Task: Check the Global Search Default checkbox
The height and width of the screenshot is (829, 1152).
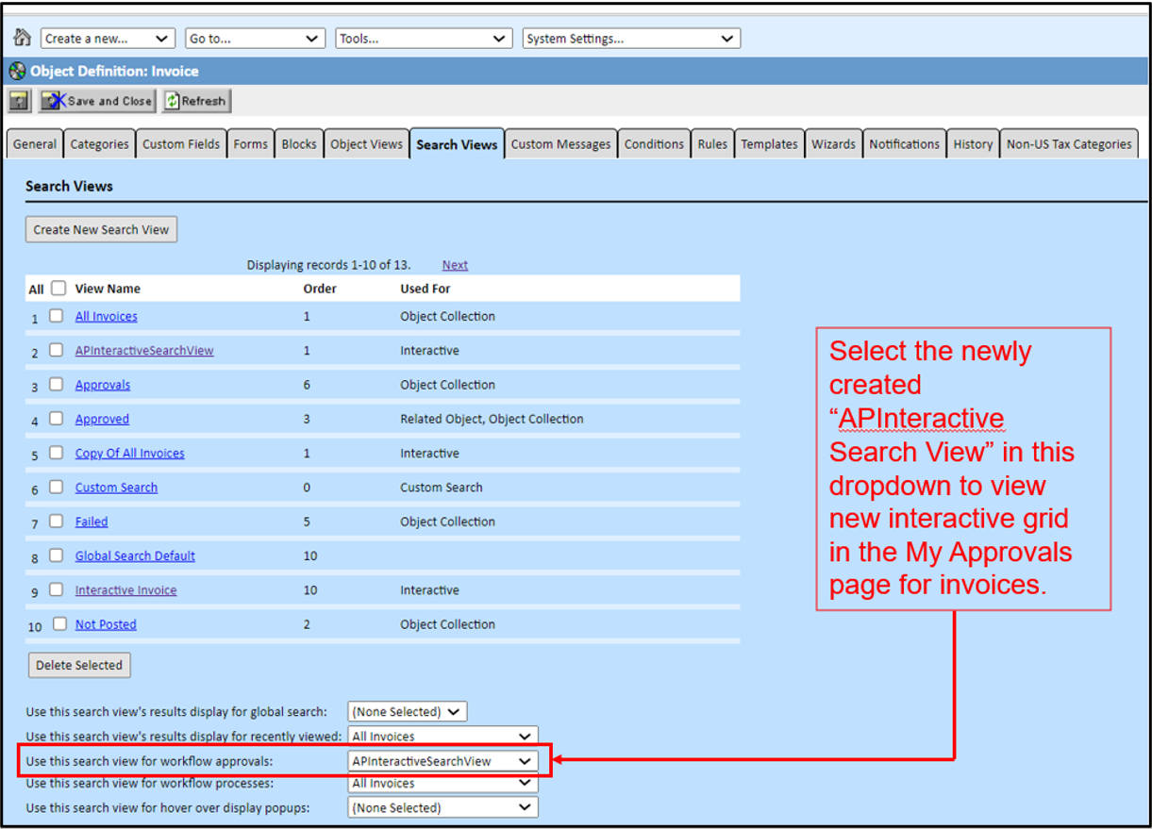Action: pos(57,555)
